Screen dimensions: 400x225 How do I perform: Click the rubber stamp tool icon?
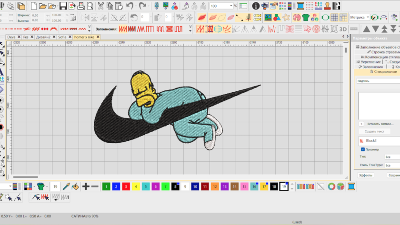(x=327, y=6)
